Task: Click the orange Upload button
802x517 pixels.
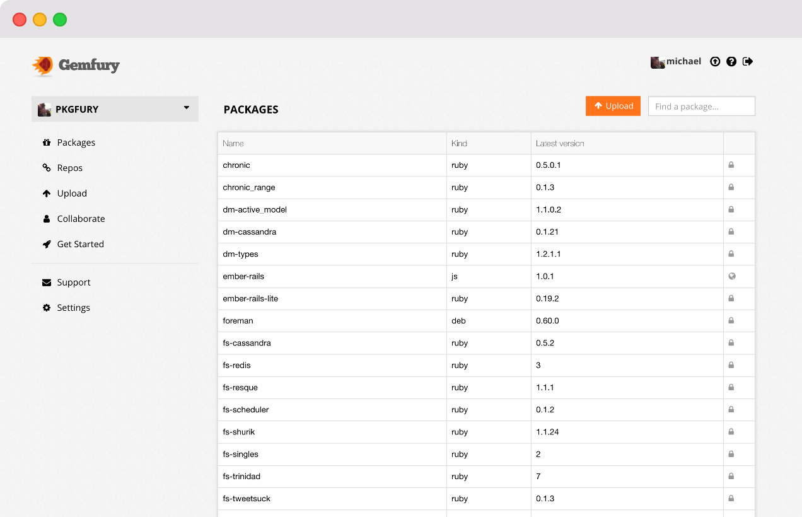Action: (x=613, y=106)
